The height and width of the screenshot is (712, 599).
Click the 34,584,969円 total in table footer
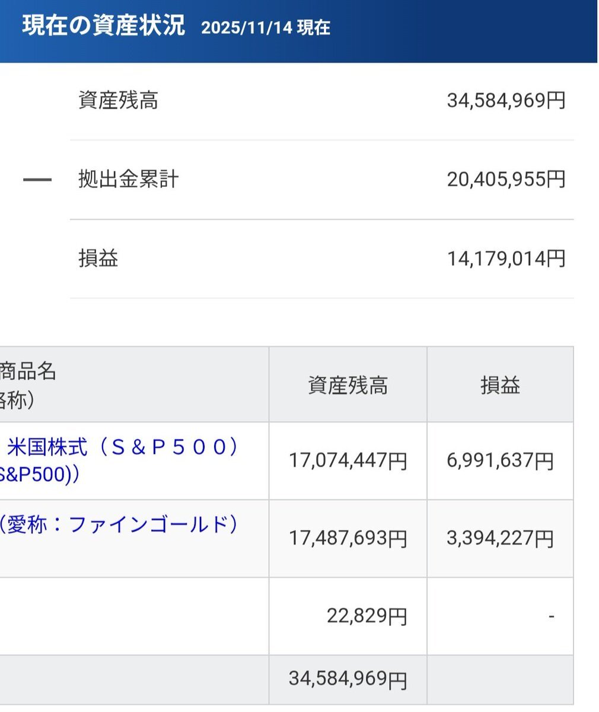(x=348, y=678)
